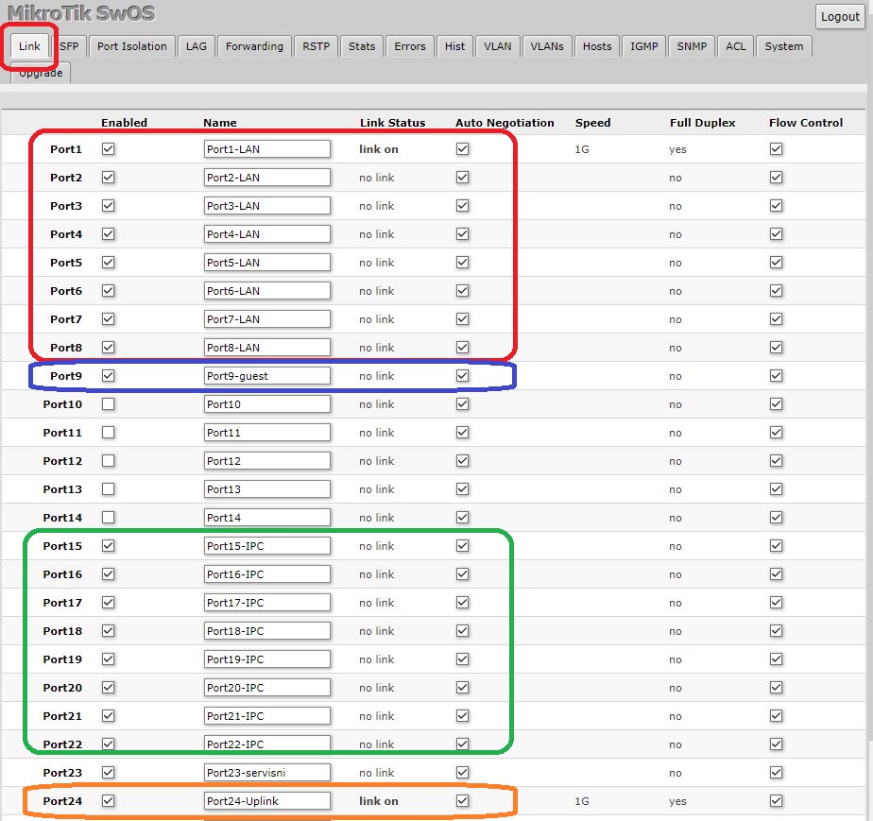Open the VLANs tab
The image size is (873, 821).
[x=546, y=46]
